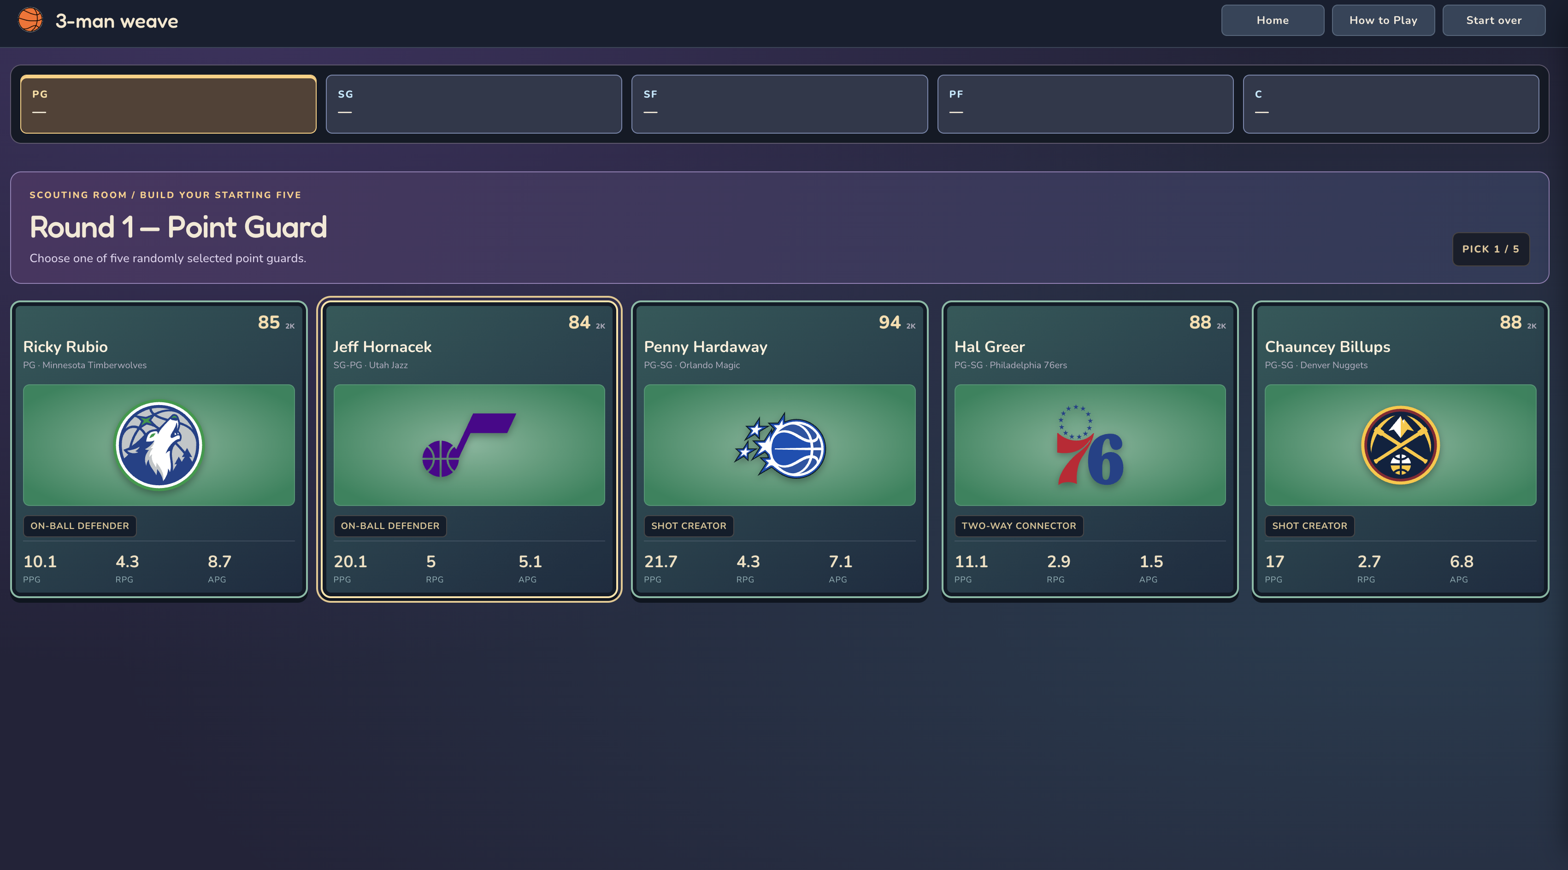This screenshot has height=870, width=1568.
Task: Click Hal Greer's 11.1 PPG stat
Action: pos(972,568)
